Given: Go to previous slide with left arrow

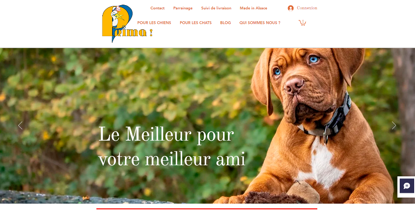Looking at the screenshot, I should click(x=20, y=125).
